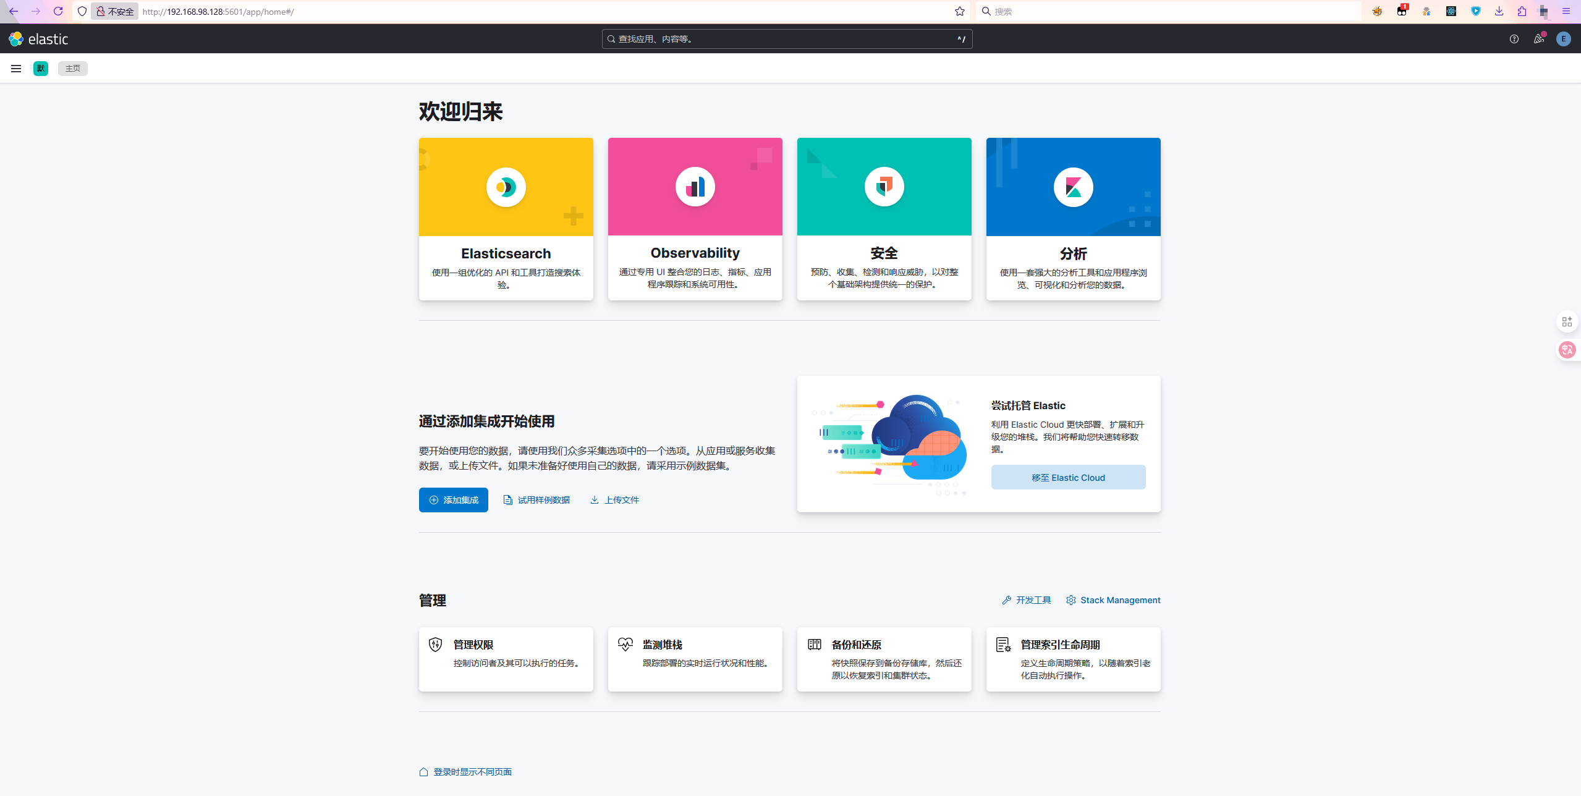This screenshot has height=796, width=1581.
Task: Click the React DevTools extension icon
Action: tap(1451, 11)
